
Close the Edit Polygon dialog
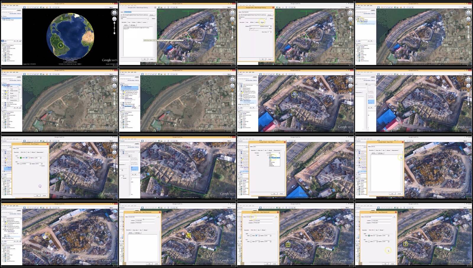pyautogui.click(x=285, y=142)
